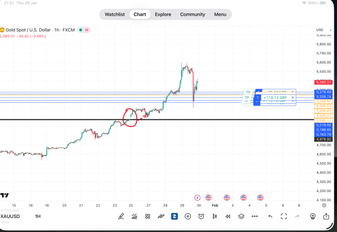Enter fullscreen mode icon
Image resolution: width=337 pixels, height=232 pixels.
coord(284,216)
